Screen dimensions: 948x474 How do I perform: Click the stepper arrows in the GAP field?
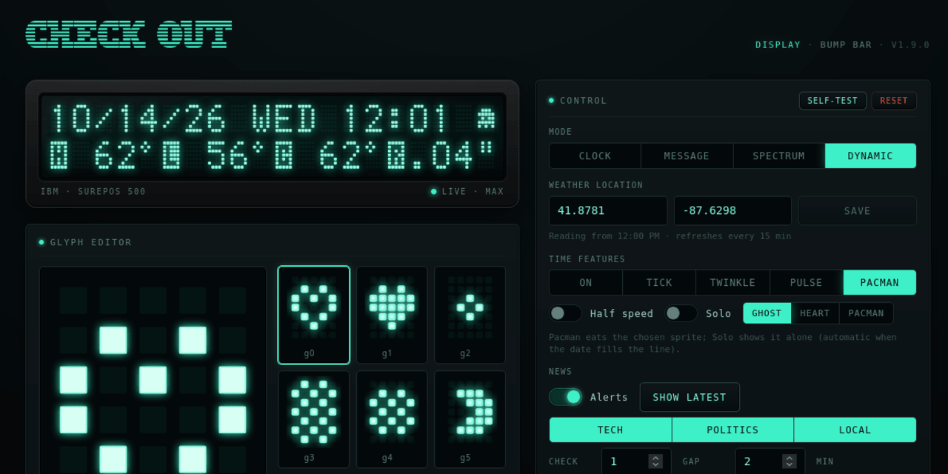(x=790, y=461)
